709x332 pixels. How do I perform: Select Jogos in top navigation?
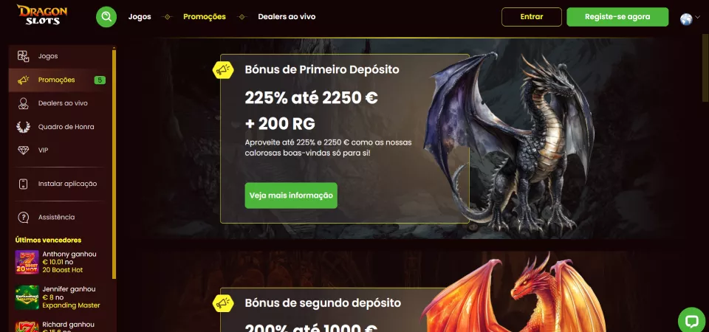140,17
